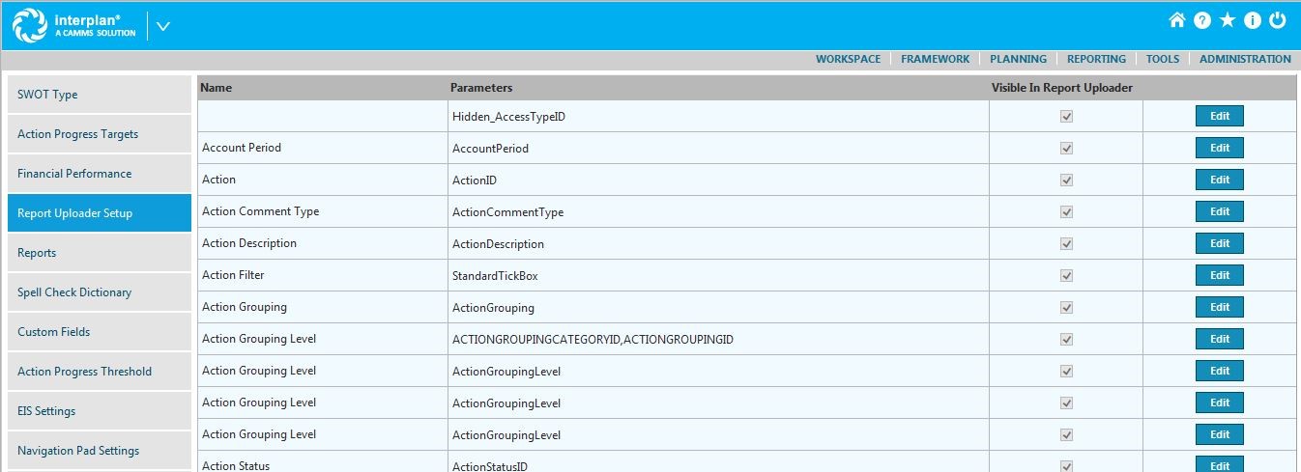Viewport: 1301px width, 472px height.
Task: Open the Administration menu
Action: [x=1245, y=59]
